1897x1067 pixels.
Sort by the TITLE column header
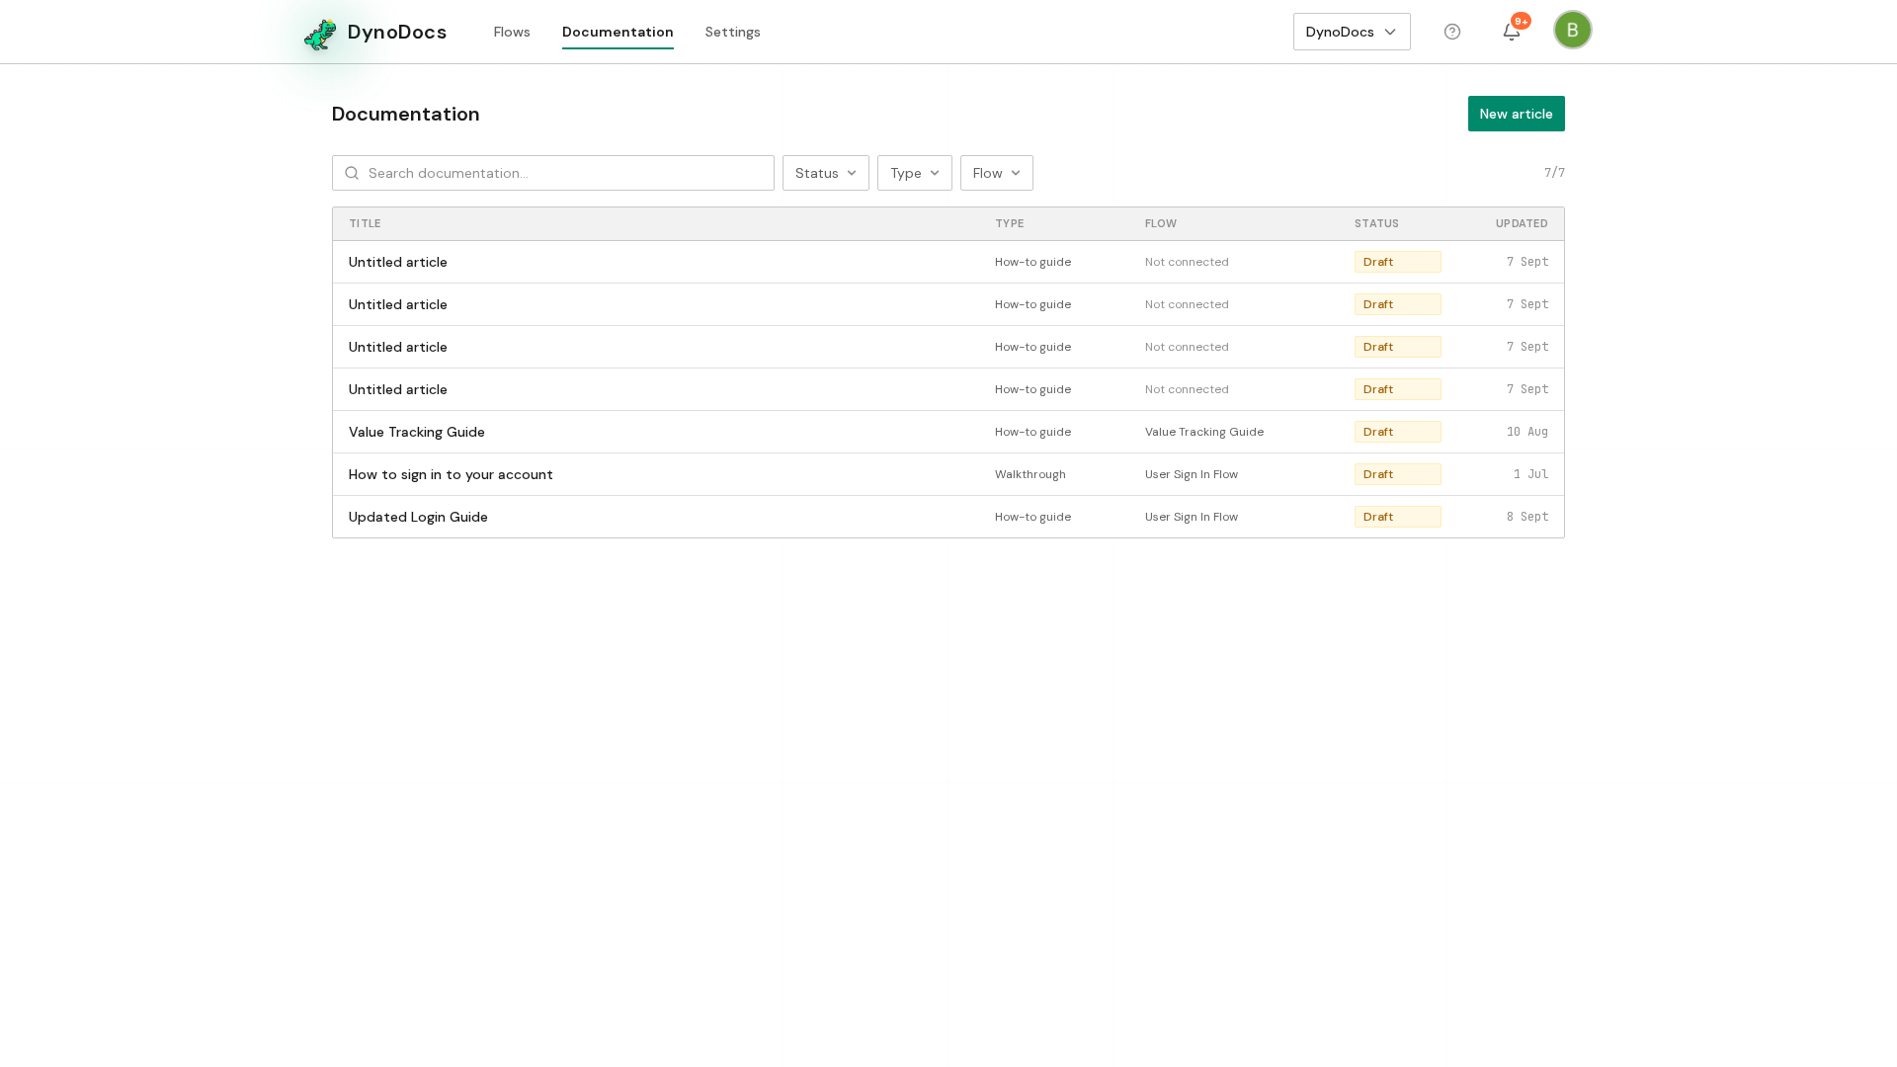click(365, 223)
